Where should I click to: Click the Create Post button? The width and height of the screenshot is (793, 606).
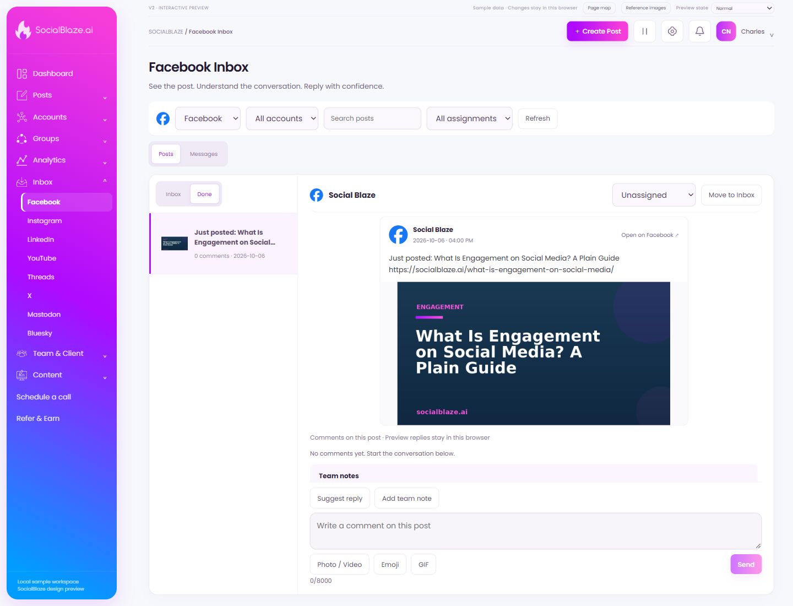pyautogui.click(x=598, y=31)
